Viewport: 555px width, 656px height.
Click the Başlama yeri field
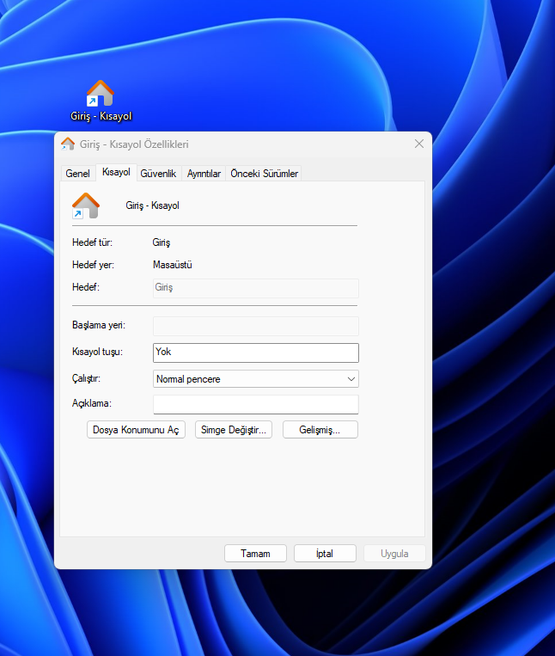tap(256, 326)
